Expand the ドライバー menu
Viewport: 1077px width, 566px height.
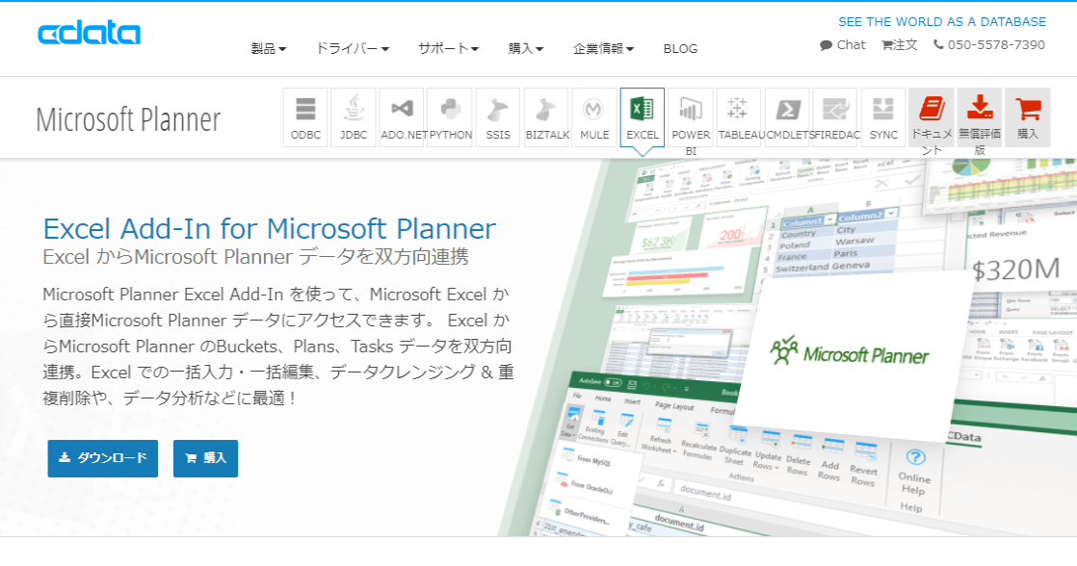(x=353, y=49)
